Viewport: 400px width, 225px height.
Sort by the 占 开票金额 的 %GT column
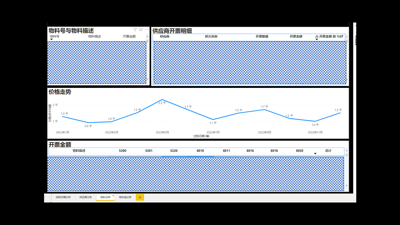[x=329, y=36]
